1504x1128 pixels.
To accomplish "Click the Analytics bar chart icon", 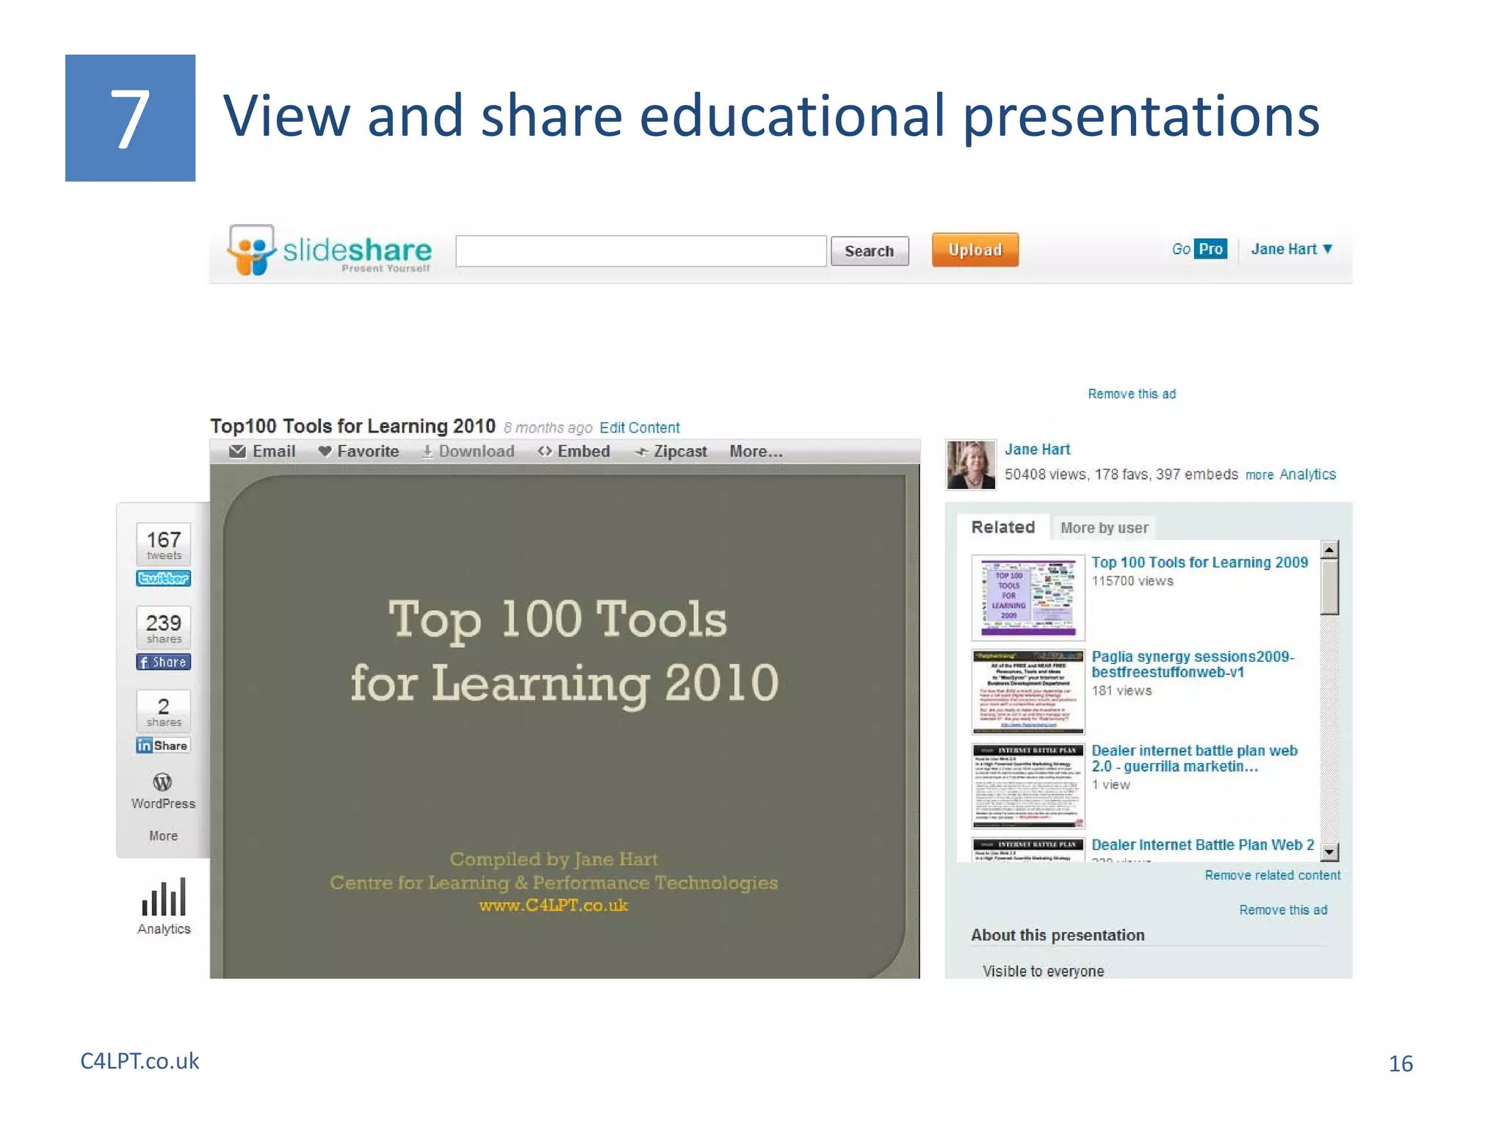I will pos(164,897).
